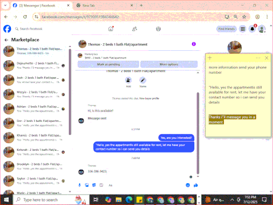Open the Chrome profile icon

(x=257, y=17)
